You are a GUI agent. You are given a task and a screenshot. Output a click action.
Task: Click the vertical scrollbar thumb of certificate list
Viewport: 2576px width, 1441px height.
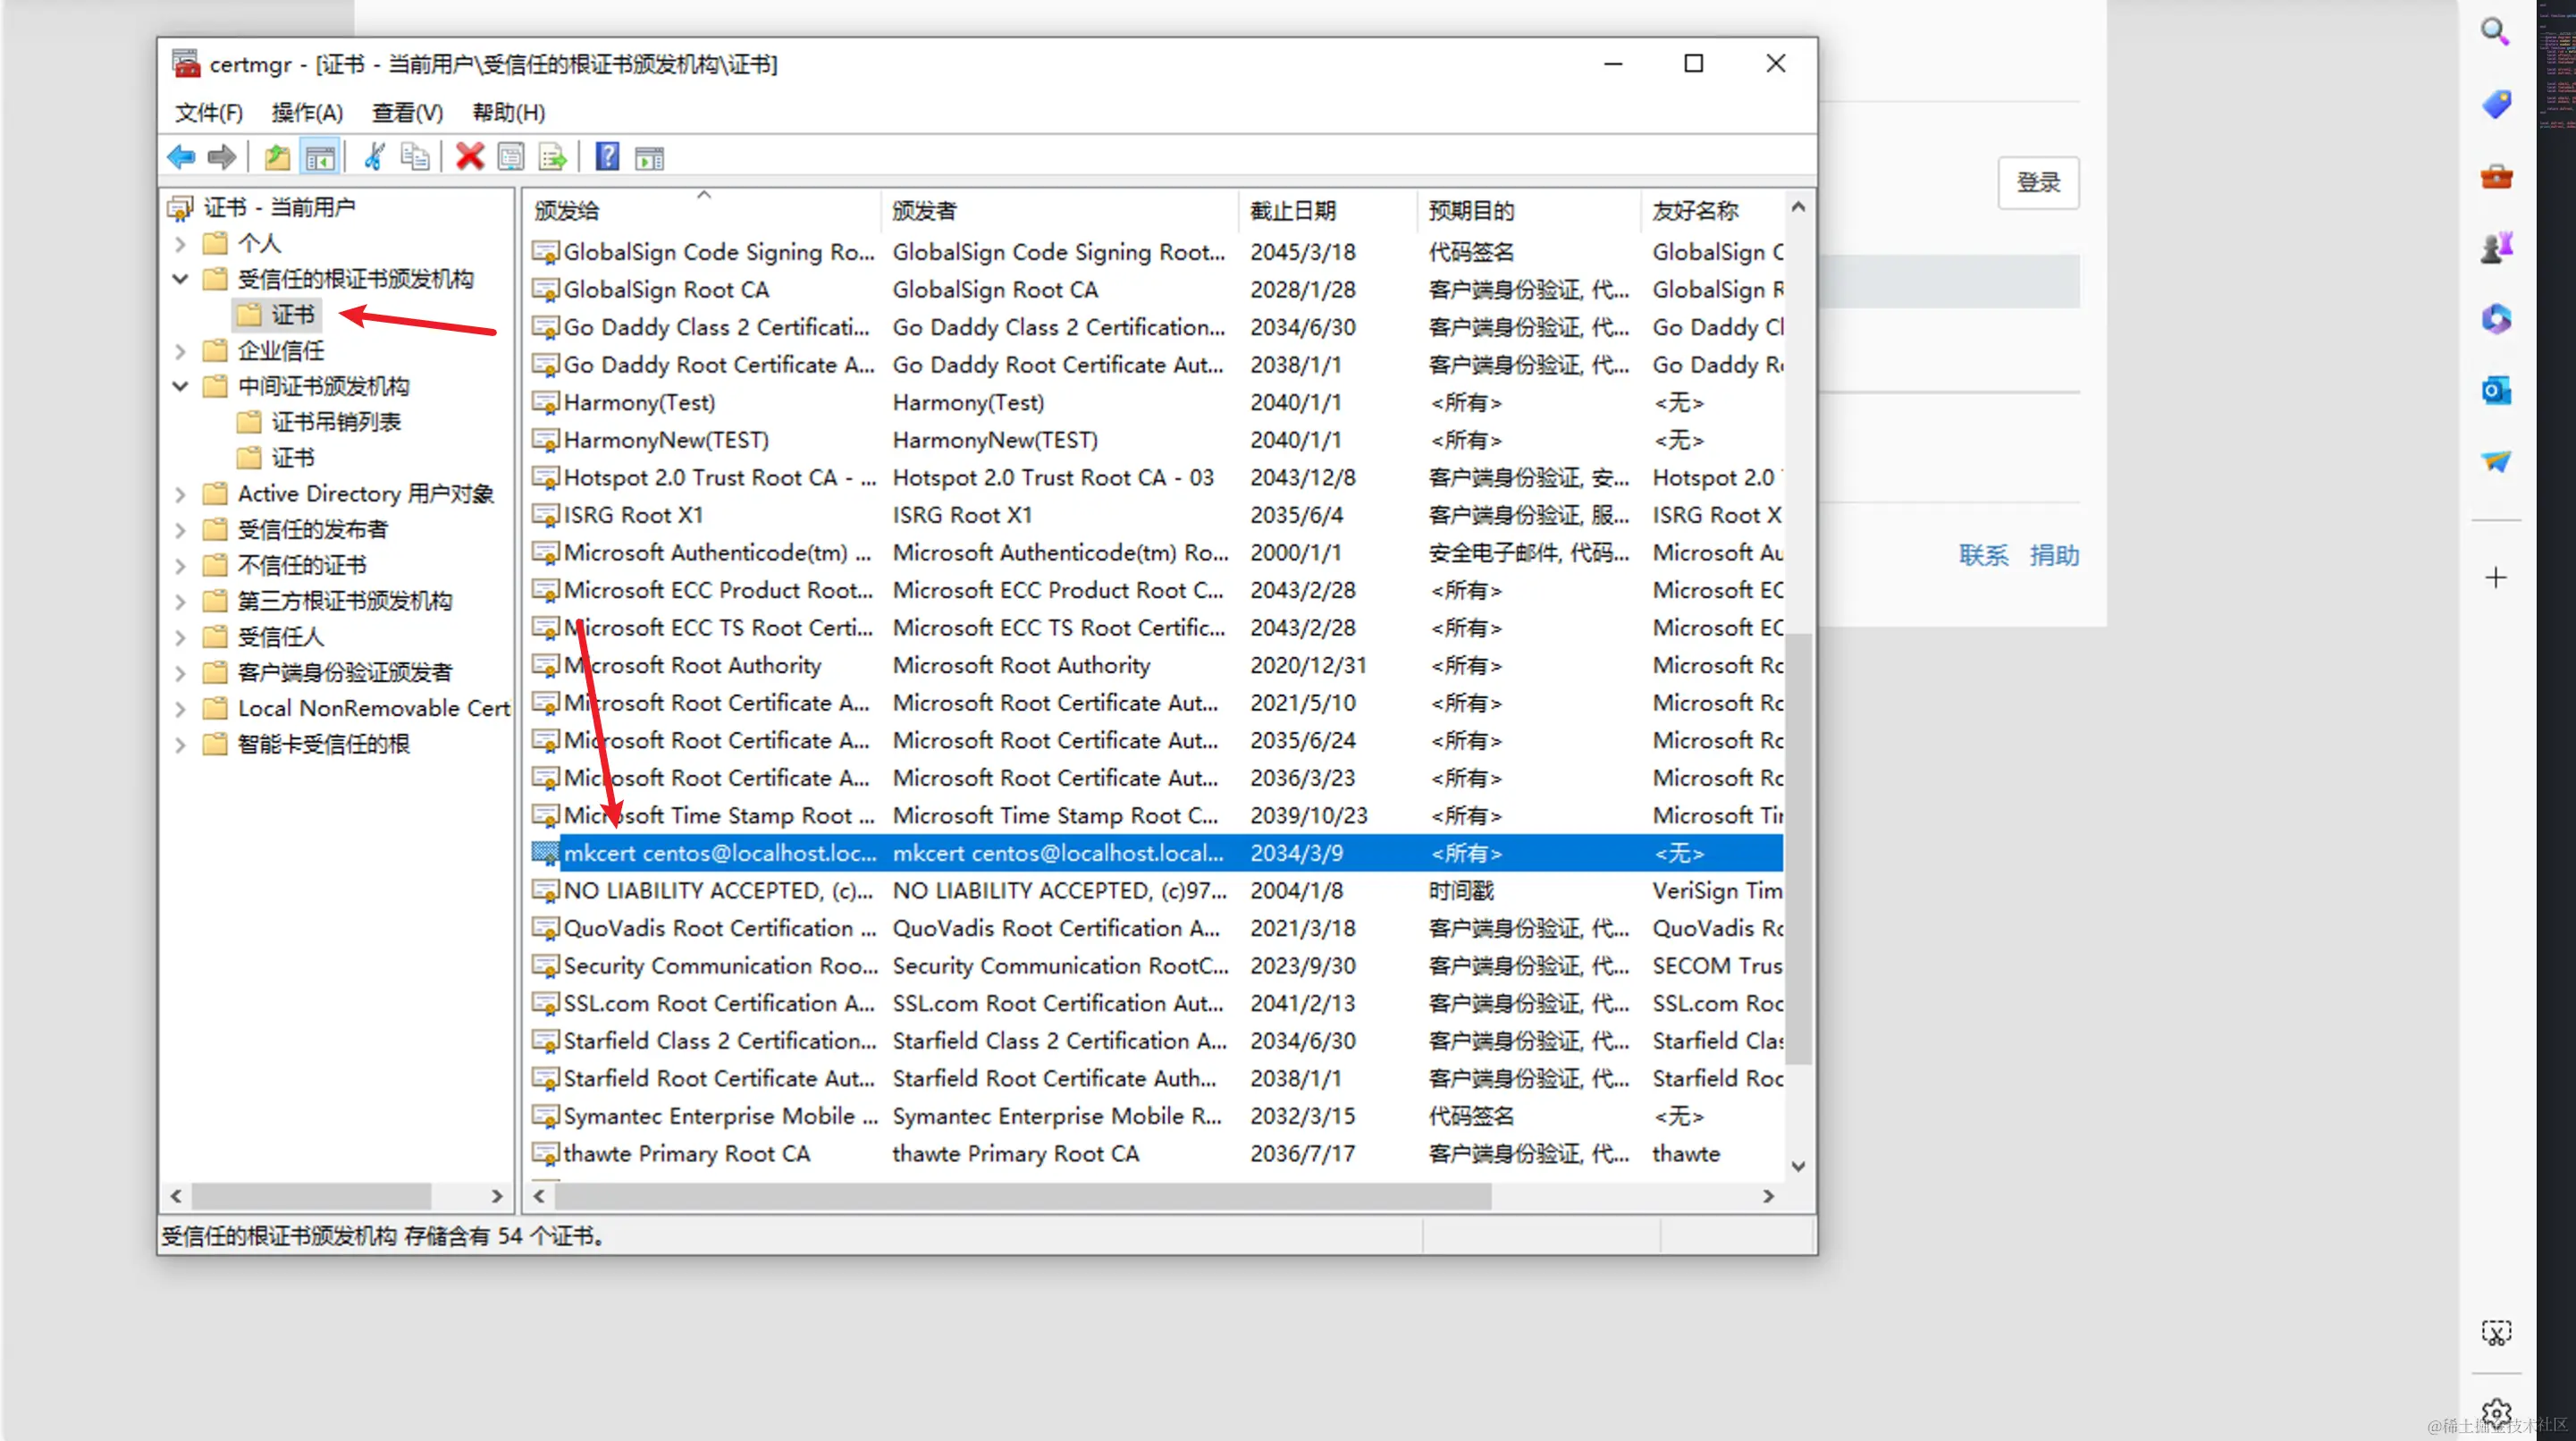(x=1798, y=848)
